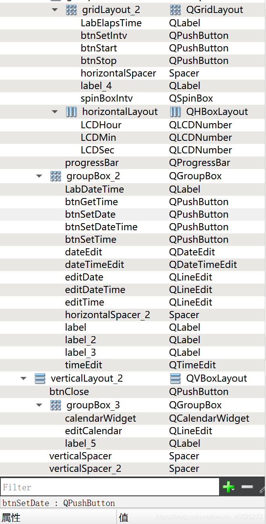Collapse the horizontalLayout tree node
The width and height of the screenshot is (266, 524).
point(55,112)
